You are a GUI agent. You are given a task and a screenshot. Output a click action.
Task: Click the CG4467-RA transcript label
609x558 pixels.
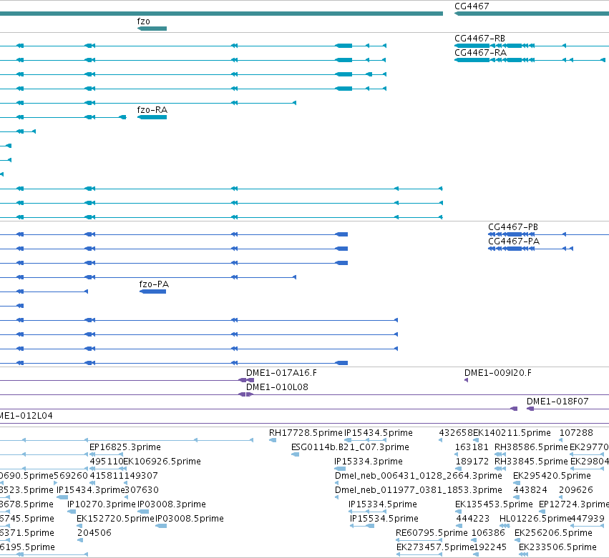pos(480,53)
